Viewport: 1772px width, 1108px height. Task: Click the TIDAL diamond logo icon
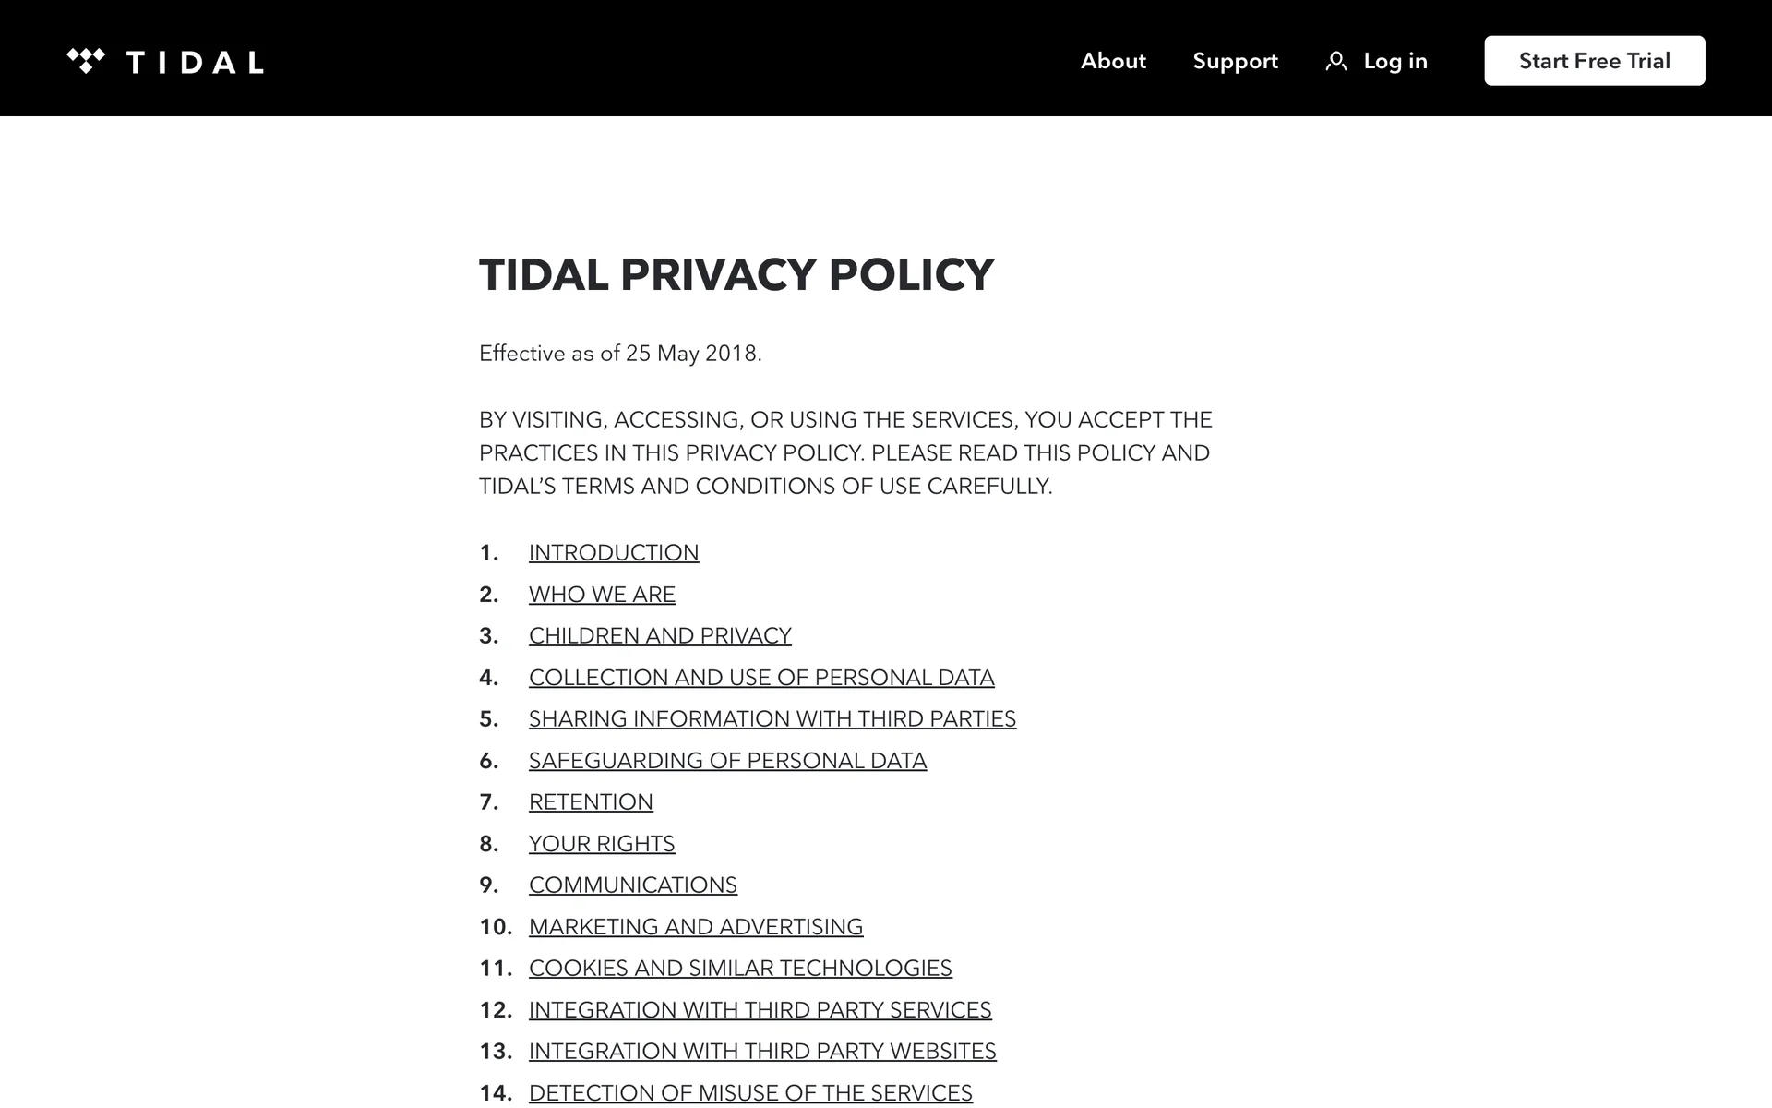pos(86,61)
